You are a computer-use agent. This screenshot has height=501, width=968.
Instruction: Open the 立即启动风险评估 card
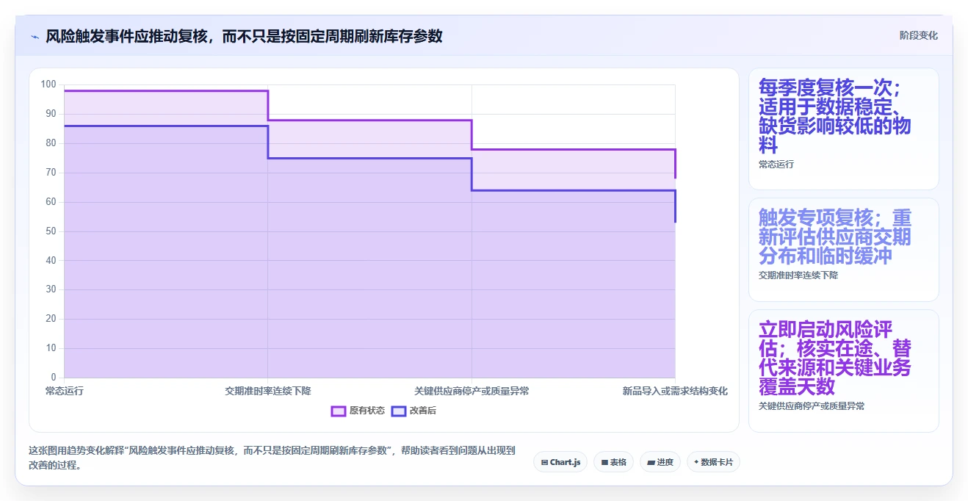(x=843, y=371)
